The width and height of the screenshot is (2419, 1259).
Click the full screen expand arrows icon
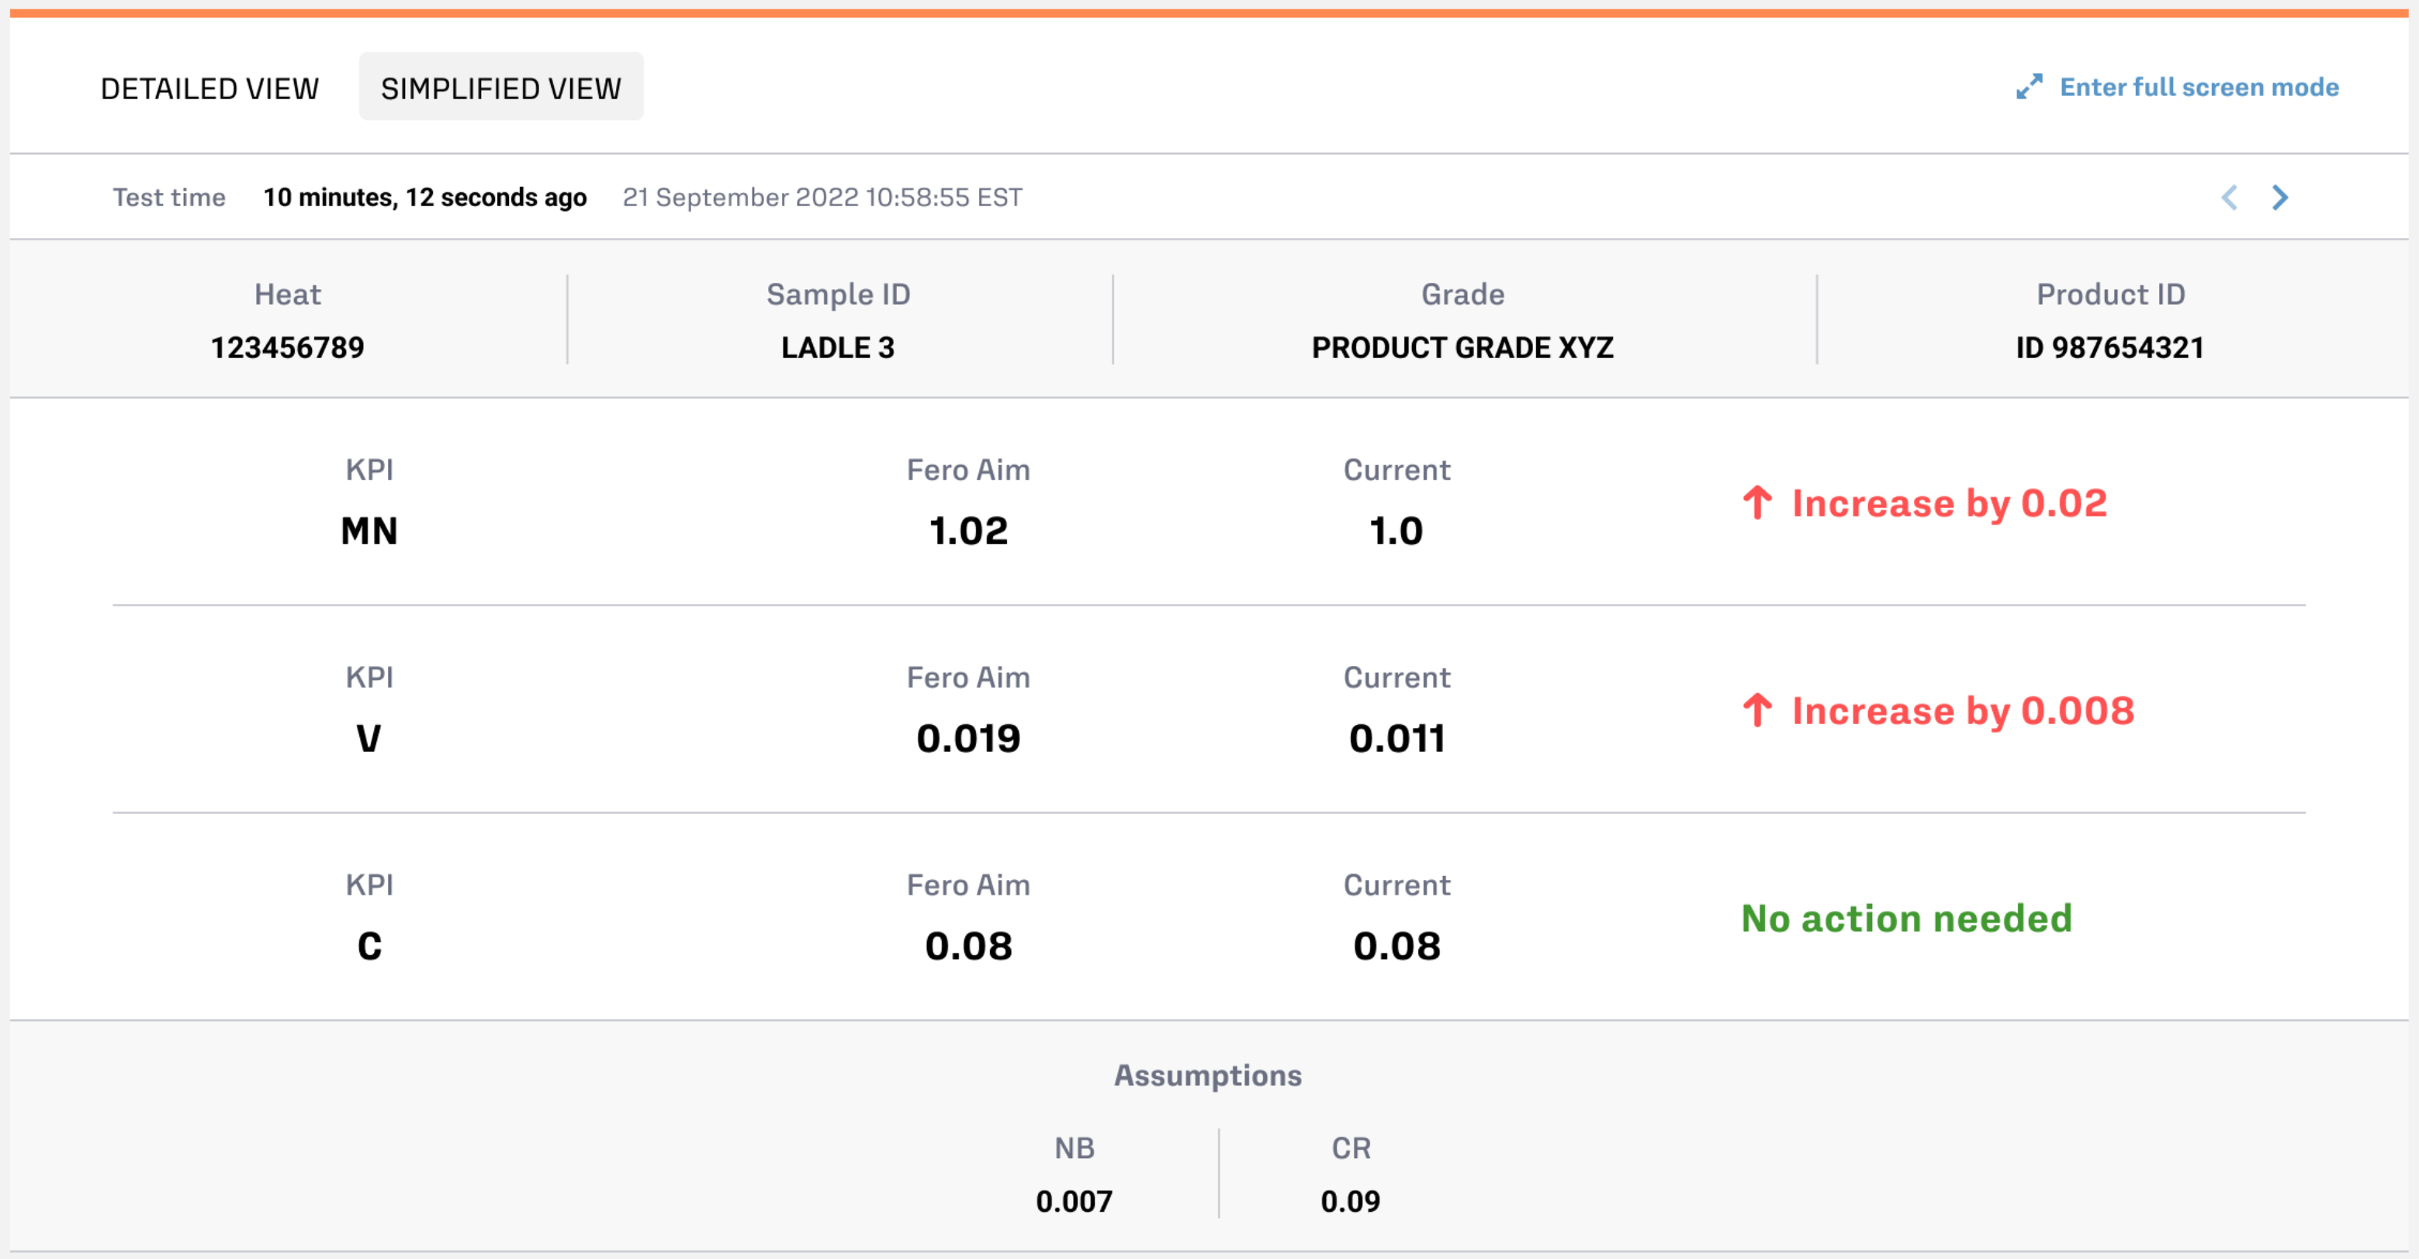(x=2028, y=88)
